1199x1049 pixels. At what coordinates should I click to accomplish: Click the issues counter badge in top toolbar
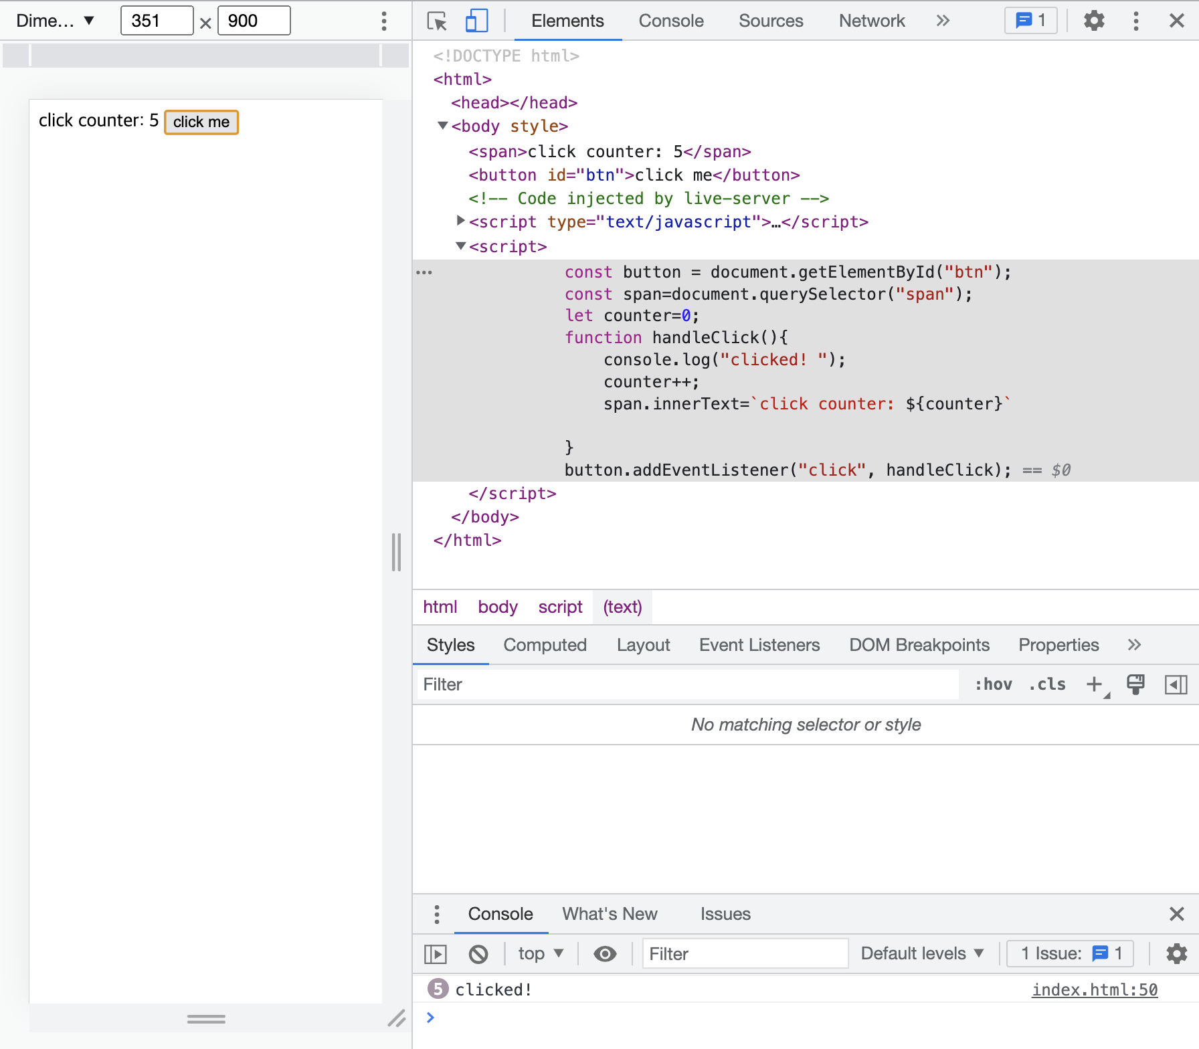tap(1030, 21)
